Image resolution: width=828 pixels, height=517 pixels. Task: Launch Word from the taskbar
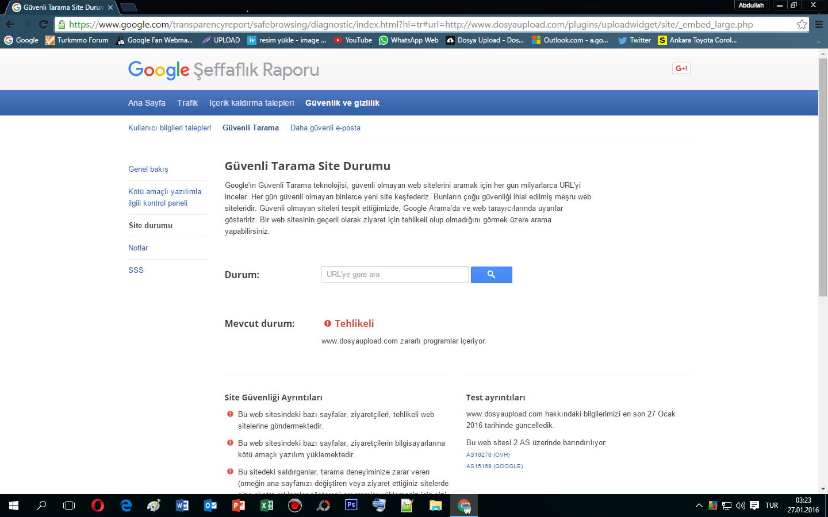tap(182, 506)
